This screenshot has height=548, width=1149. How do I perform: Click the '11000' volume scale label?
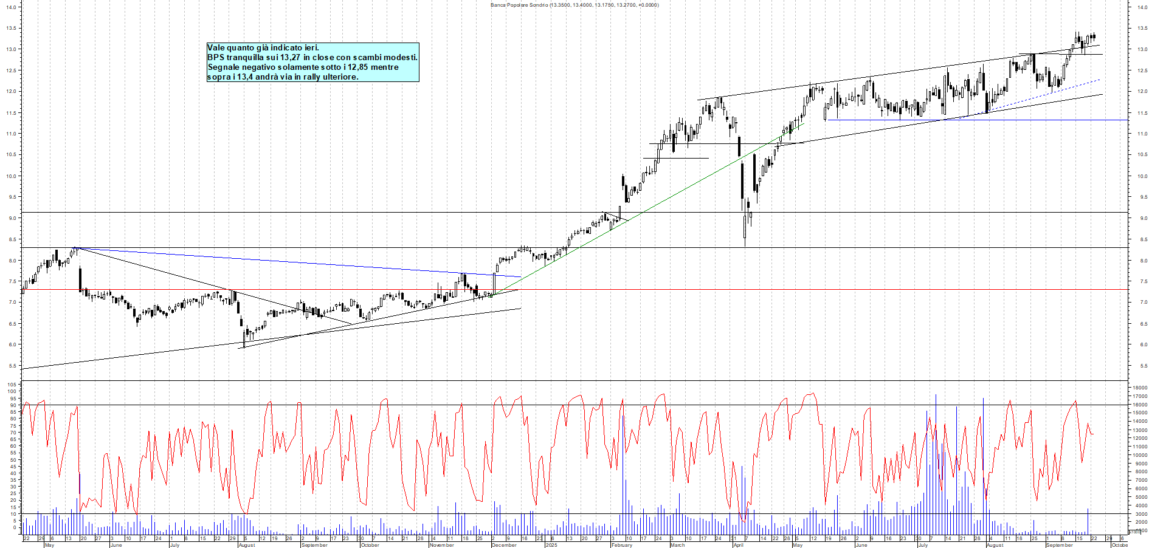(x=1140, y=447)
